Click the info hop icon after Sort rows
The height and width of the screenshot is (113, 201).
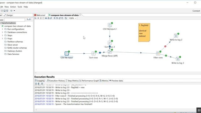pyautogui.click(x=100, y=53)
